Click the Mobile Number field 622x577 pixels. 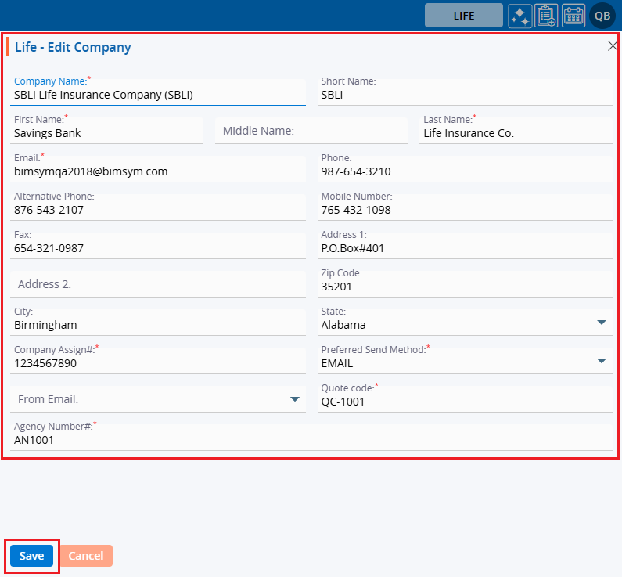pos(465,210)
